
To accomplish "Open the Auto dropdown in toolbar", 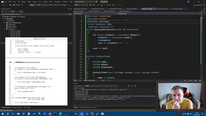I will point(81,5).
